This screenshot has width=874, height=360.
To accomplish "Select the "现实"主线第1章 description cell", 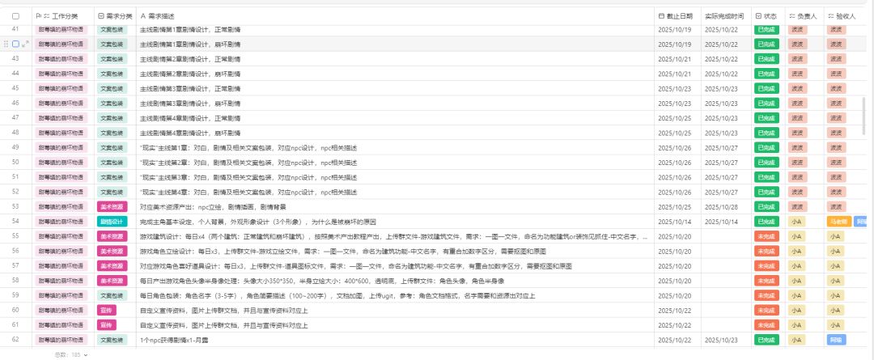I will point(395,148).
